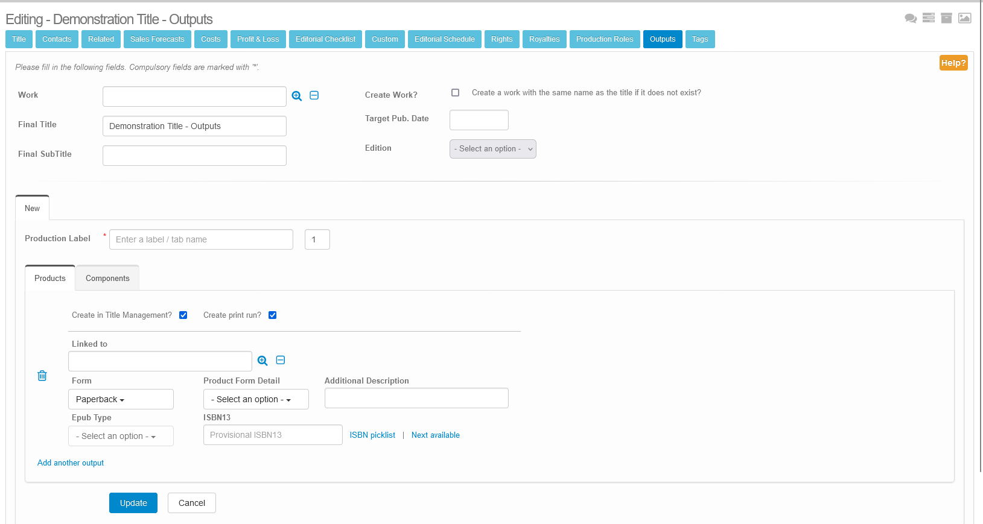The width and height of the screenshot is (983, 524).
Task: Open the Components tab
Action: [x=107, y=278]
